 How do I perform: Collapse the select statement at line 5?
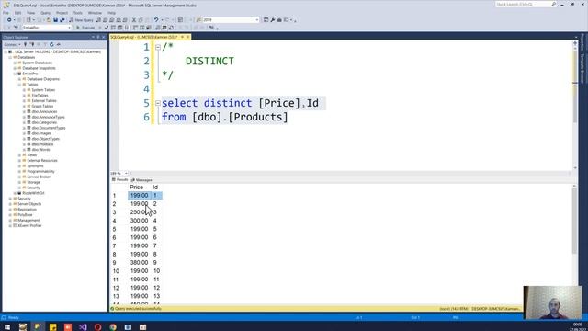[158, 103]
